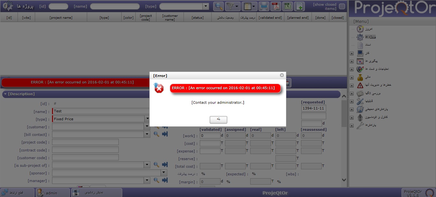
Task: Export project list to CSV spreadsheet icon
Action: (288, 6)
